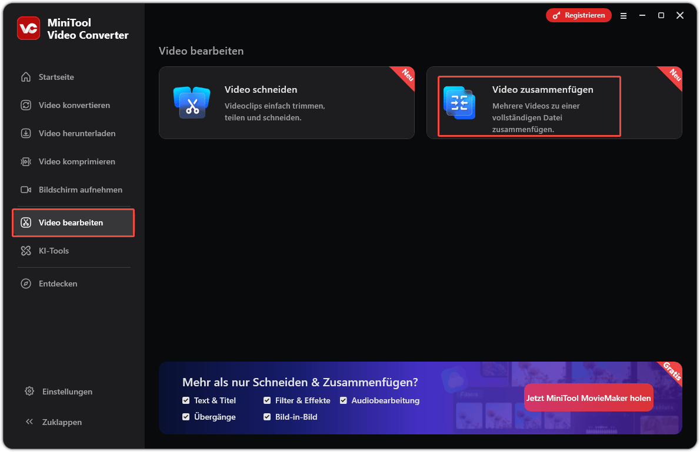Click the Startseite home icon
The image size is (700, 452).
point(26,77)
